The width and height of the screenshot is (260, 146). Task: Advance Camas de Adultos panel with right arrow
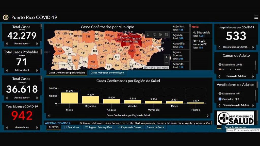[253, 76]
